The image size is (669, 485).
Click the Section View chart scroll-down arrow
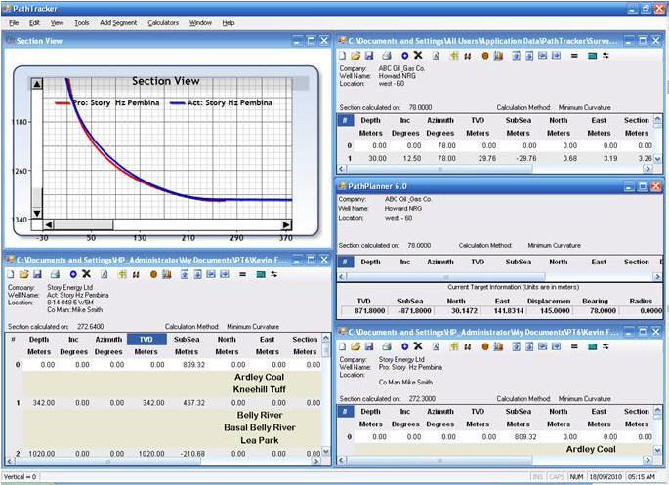click(x=37, y=213)
